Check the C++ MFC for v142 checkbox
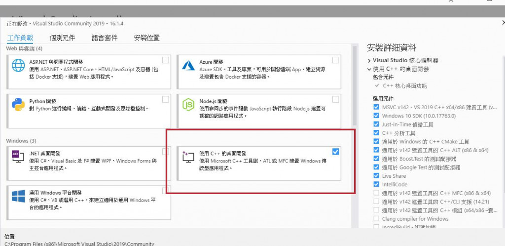The image size is (505, 246). pos(376,193)
